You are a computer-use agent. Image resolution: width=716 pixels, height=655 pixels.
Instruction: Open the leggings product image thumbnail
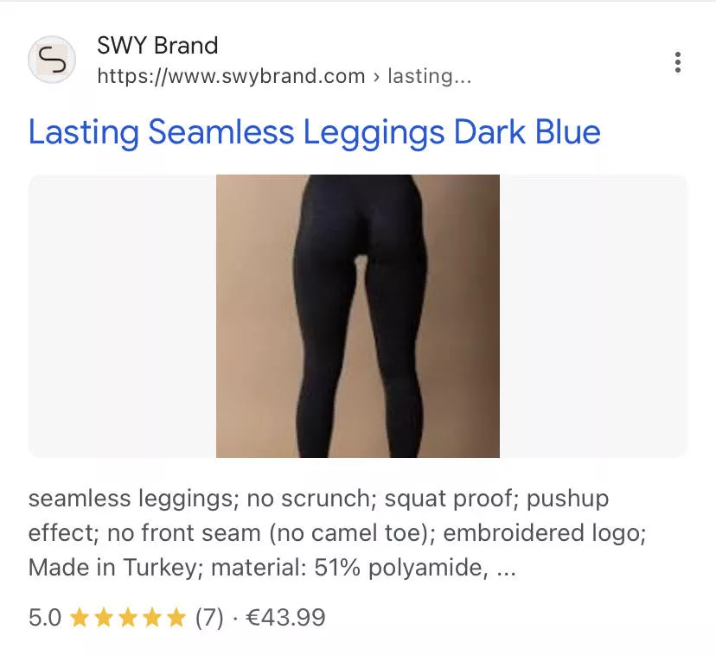[x=358, y=316]
